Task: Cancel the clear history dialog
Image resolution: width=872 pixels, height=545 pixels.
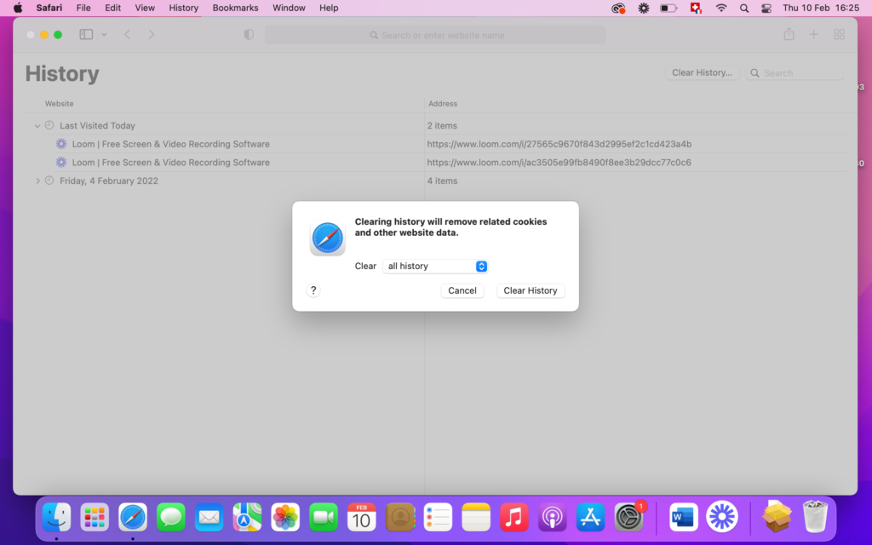Action: 462,290
